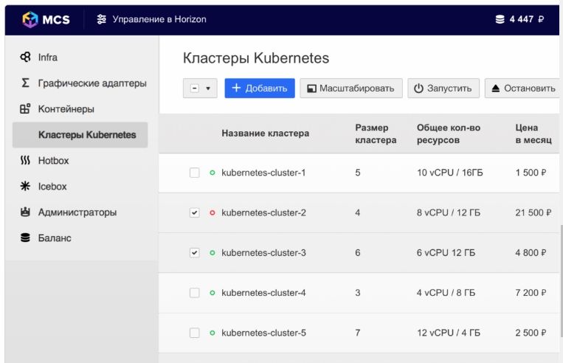The image size is (563, 363).
Task: Click the 12 vCPU / 4 ГБ resources cell
Action: click(449, 333)
